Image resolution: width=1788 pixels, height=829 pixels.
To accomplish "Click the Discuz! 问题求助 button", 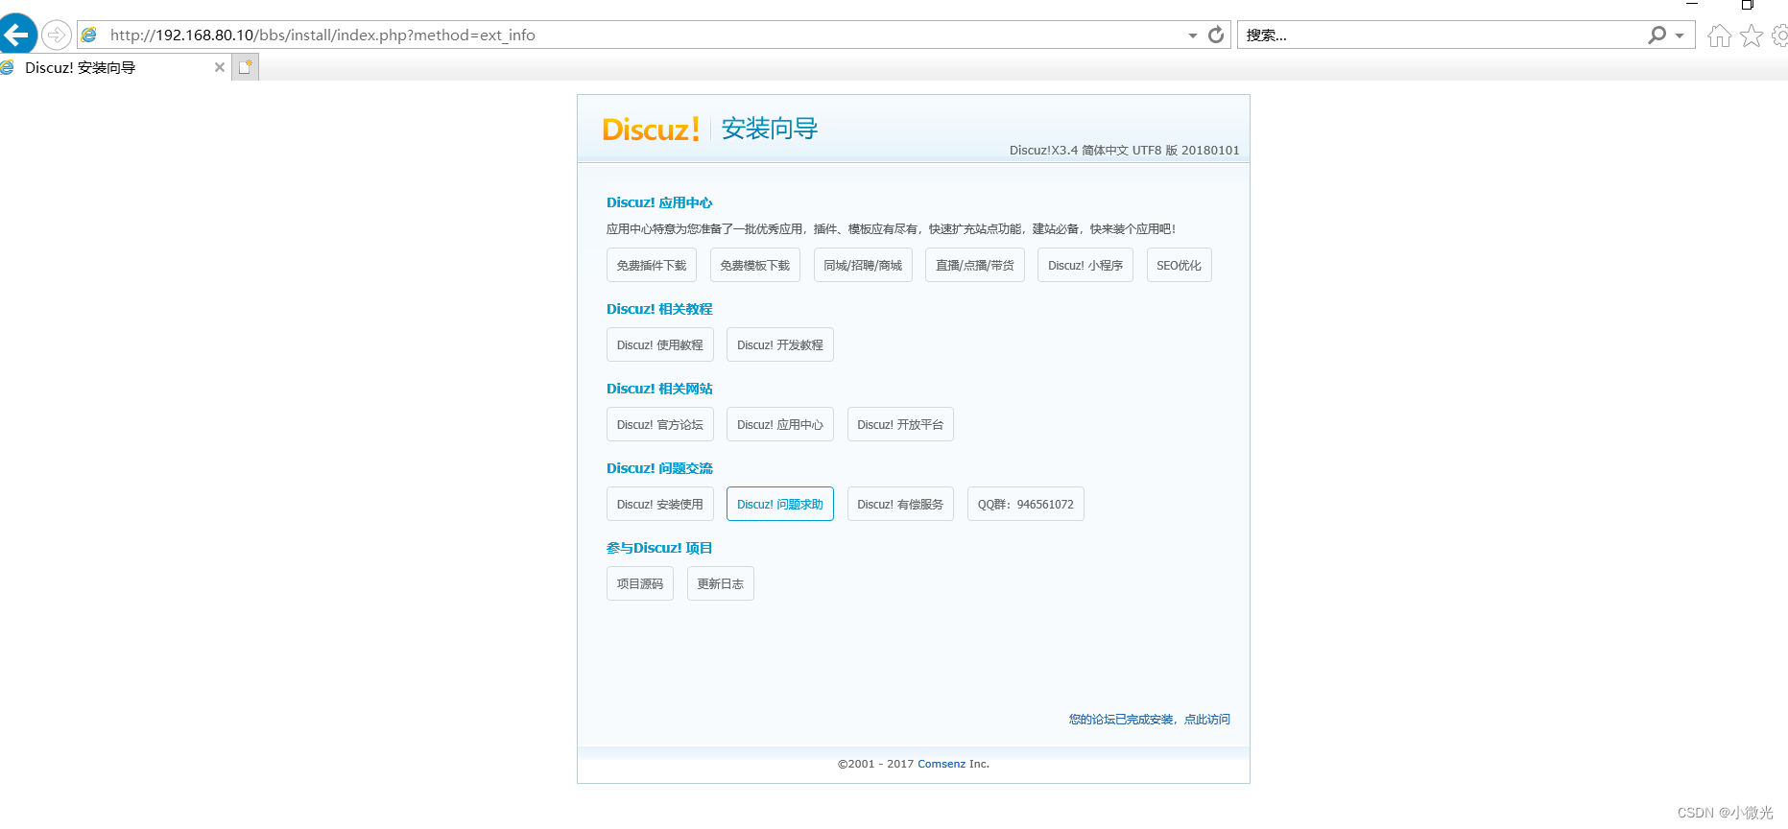I will [780, 505].
